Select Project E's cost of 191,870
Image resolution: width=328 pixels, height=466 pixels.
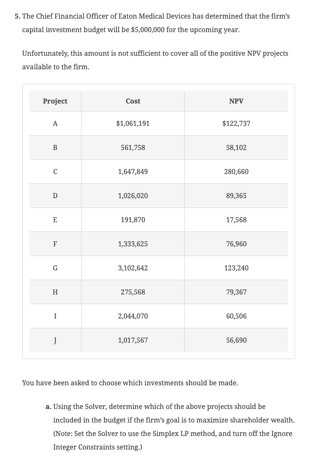pos(133,220)
